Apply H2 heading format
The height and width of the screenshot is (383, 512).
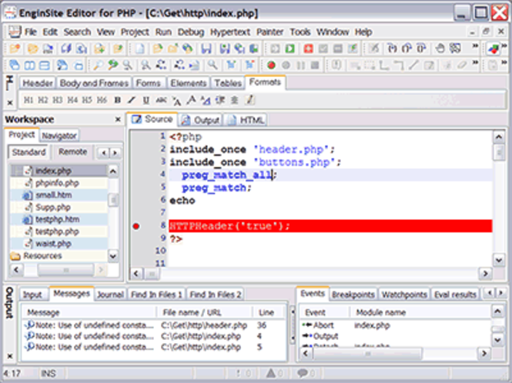point(43,100)
